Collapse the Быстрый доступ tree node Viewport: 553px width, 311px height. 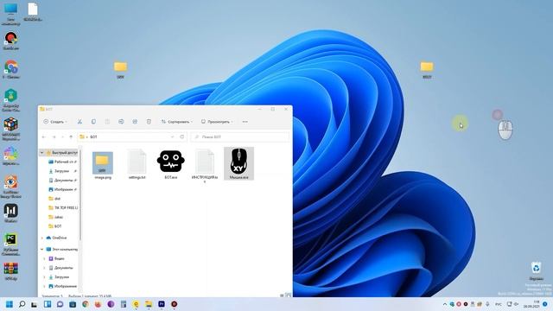click(x=42, y=153)
